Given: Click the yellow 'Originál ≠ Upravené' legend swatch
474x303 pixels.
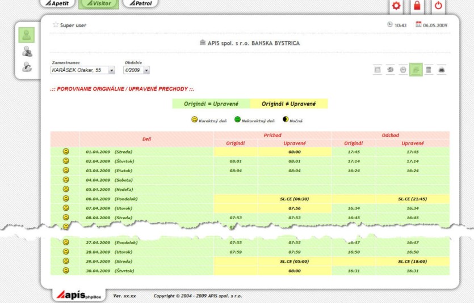Looking at the screenshot, I should (x=288, y=104).
